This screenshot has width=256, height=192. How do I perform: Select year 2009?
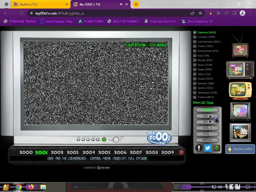168,152
